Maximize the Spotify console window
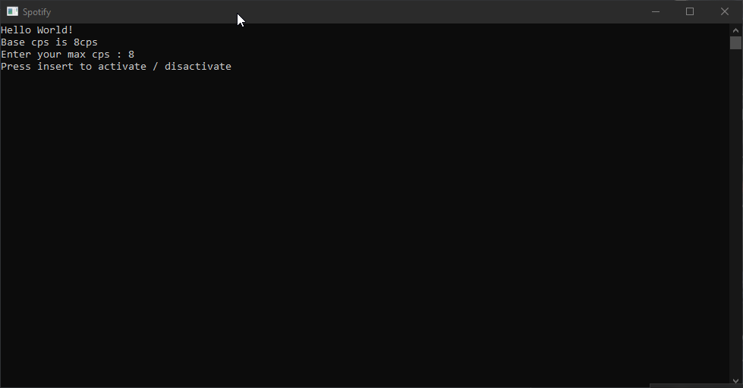Image resolution: width=743 pixels, height=388 pixels. (x=690, y=11)
